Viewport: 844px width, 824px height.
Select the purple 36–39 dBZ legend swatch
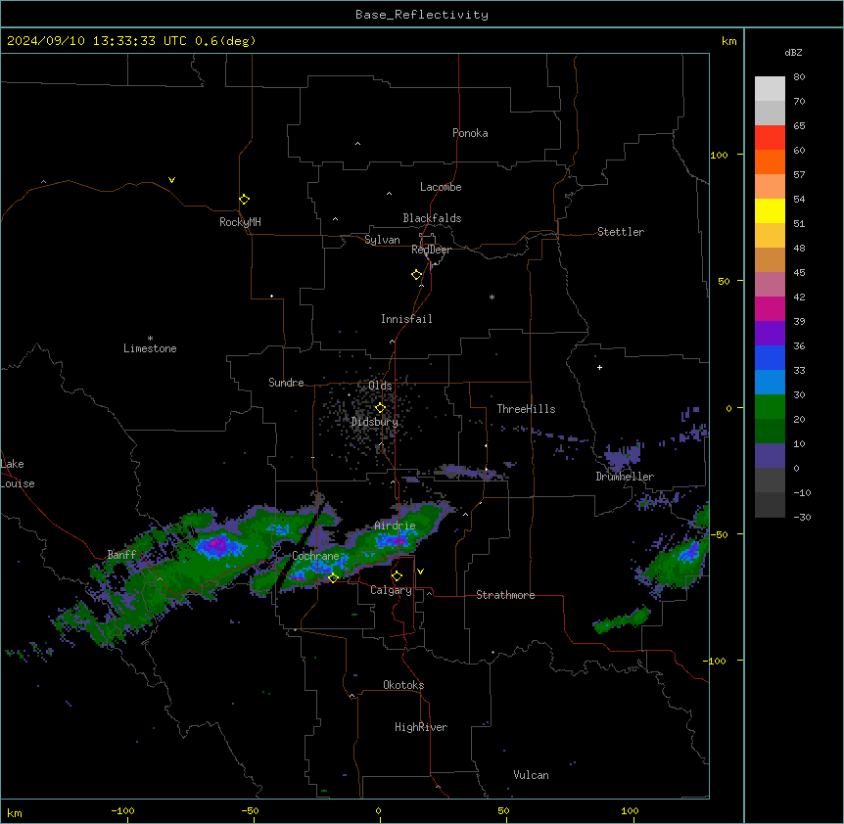(x=770, y=333)
